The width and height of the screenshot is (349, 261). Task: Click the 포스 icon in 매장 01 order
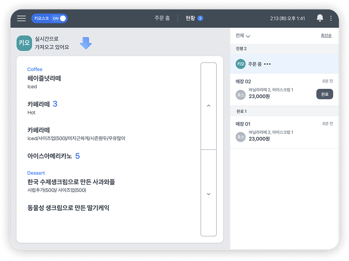click(x=241, y=137)
